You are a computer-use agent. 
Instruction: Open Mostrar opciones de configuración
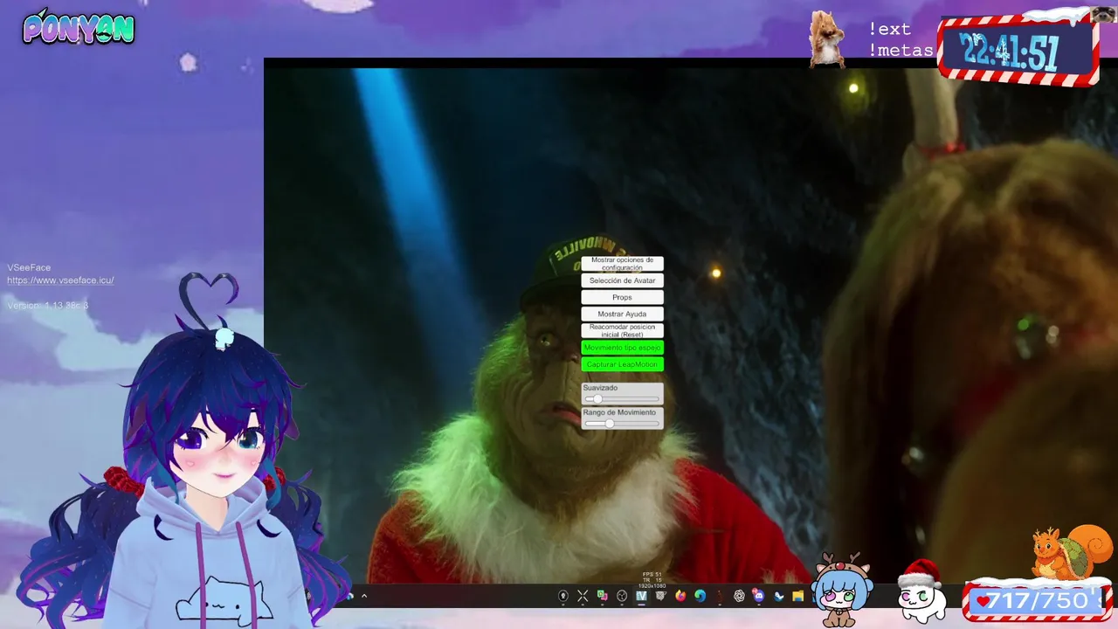point(622,264)
